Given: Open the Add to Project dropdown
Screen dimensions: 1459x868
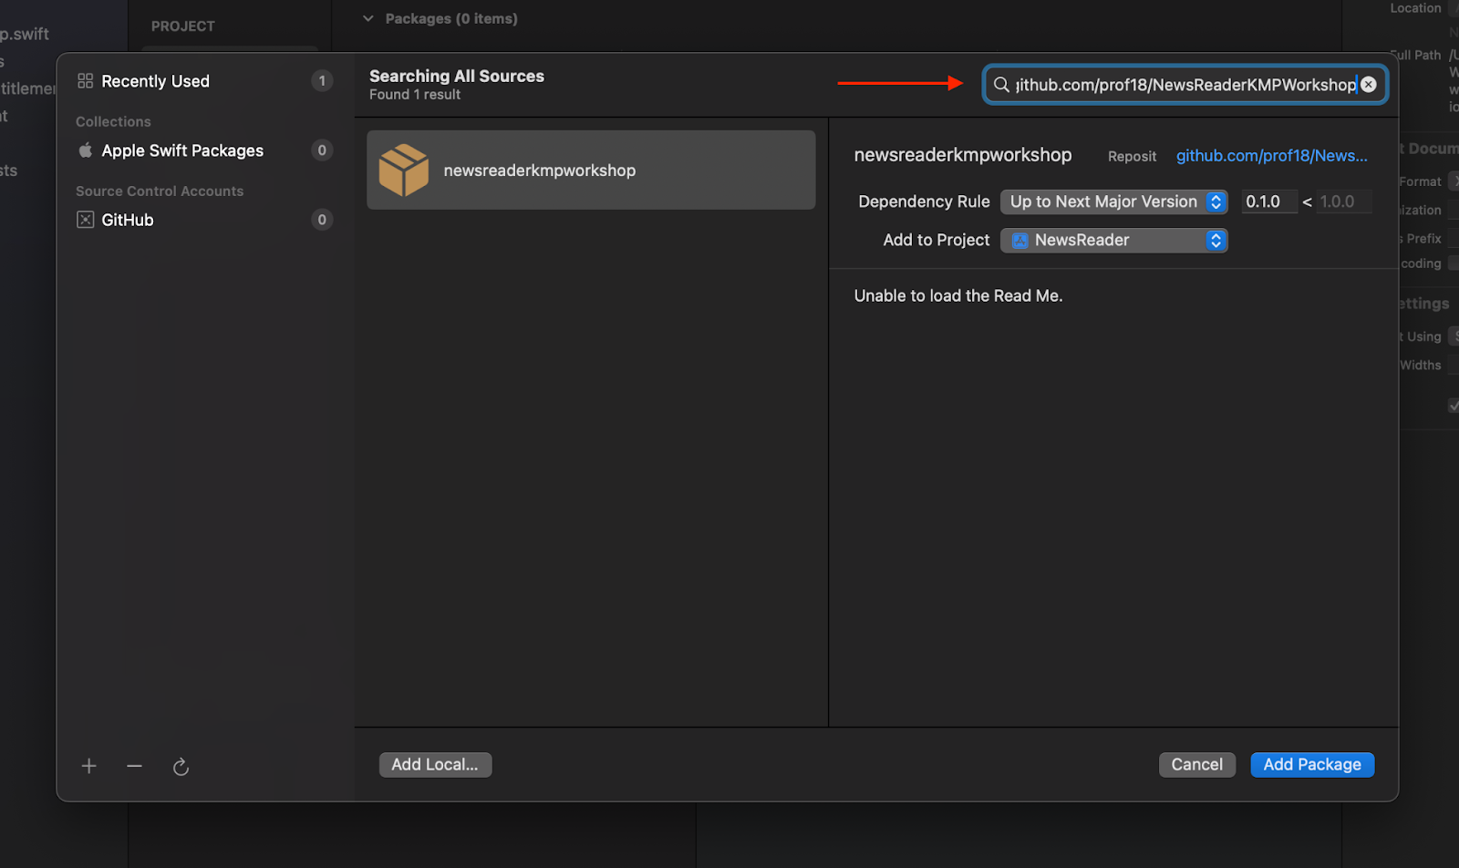Looking at the screenshot, I should click(x=1114, y=240).
